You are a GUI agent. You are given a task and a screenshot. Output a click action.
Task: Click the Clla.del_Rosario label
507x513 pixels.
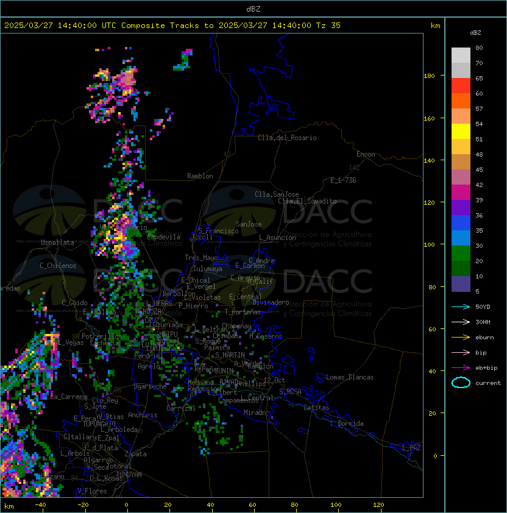(x=287, y=138)
